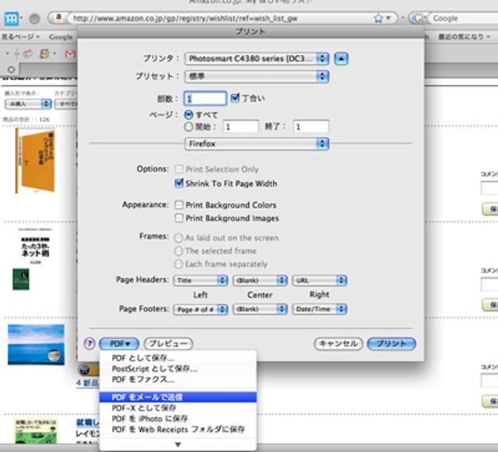
Task: Click the orange book cover thumbnail
Action: point(35,161)
